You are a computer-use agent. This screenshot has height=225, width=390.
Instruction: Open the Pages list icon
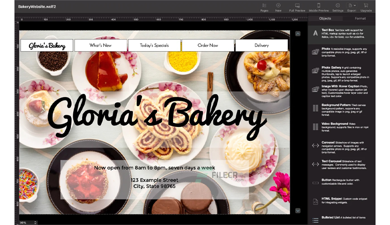point(264,6)
